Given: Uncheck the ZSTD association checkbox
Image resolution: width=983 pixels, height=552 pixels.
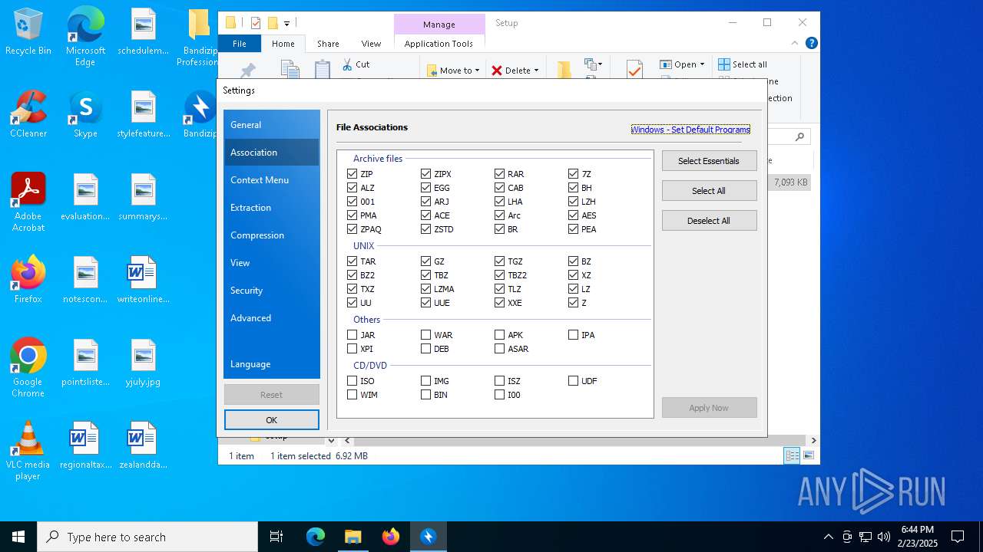Looking at the screenshot, I should coord(426,229).
